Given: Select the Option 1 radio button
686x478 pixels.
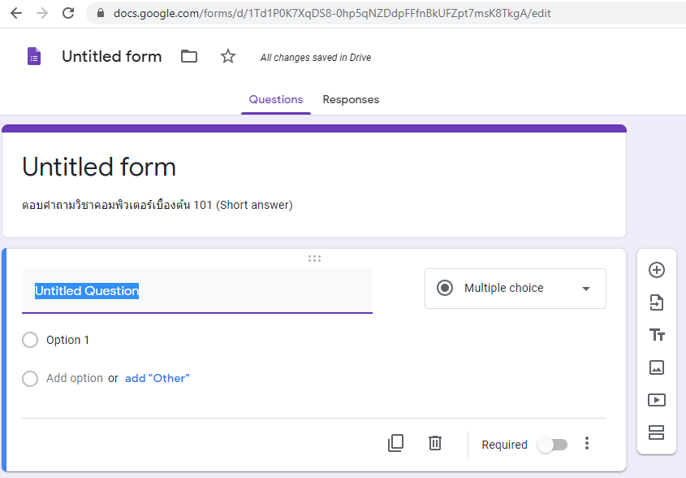Looking at the screenshot, I should pyautogui.click(x=30, y=340).
